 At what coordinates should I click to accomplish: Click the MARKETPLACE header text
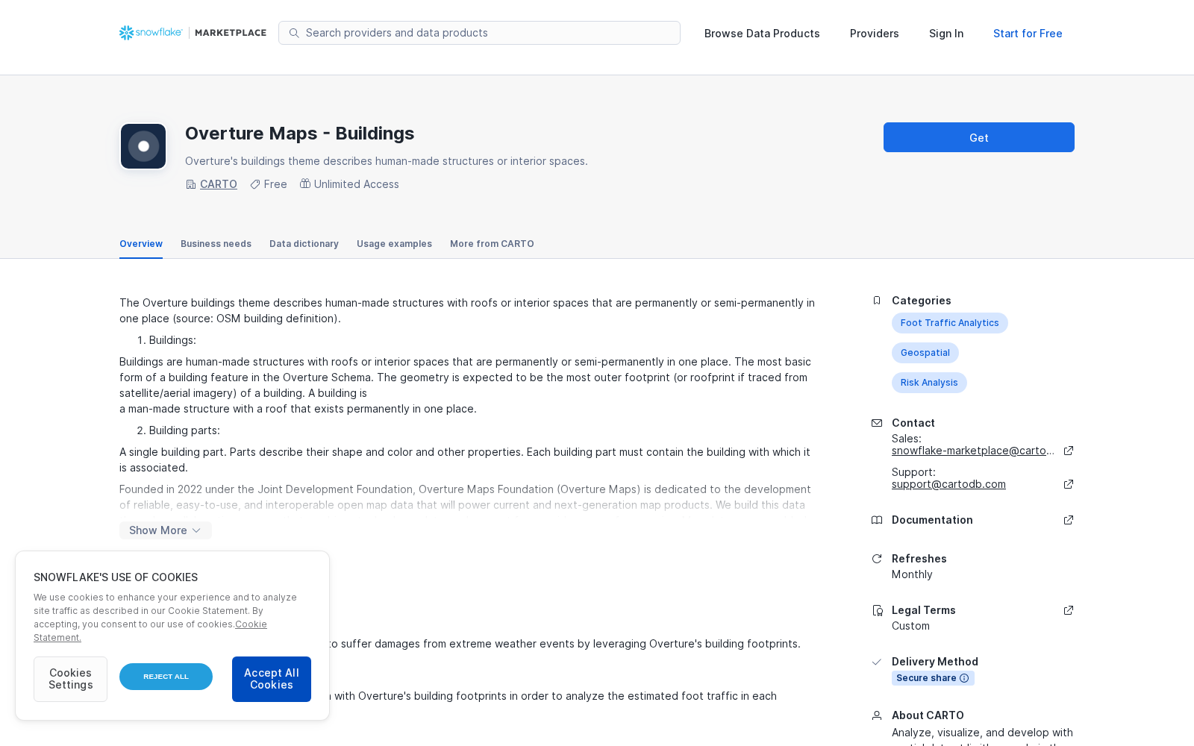(x=231, y=33)
